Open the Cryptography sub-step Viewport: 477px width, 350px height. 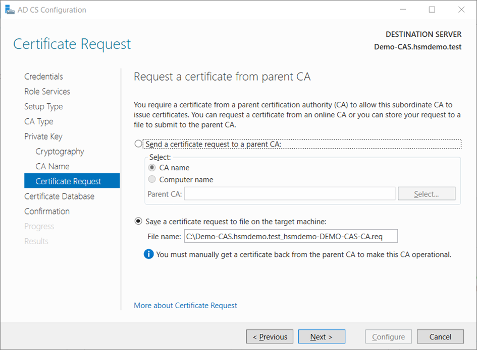(x=60, y=152)
